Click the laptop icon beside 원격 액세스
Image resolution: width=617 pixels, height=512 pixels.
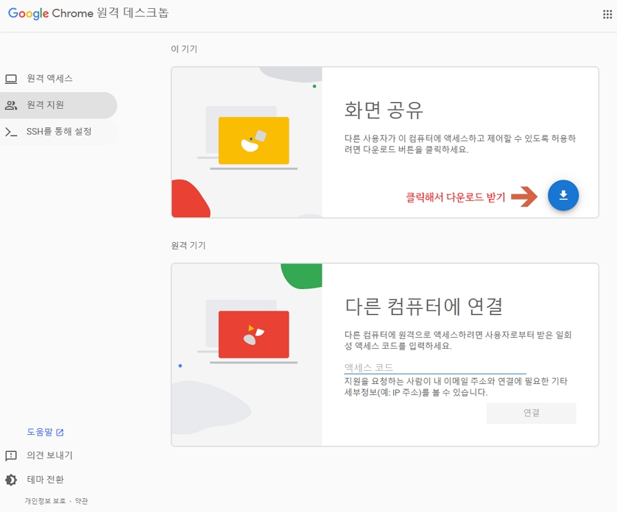(11, 79)
